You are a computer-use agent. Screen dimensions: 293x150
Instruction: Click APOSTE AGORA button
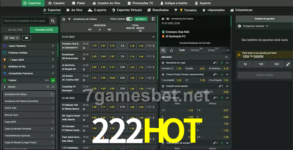[264, 75]
